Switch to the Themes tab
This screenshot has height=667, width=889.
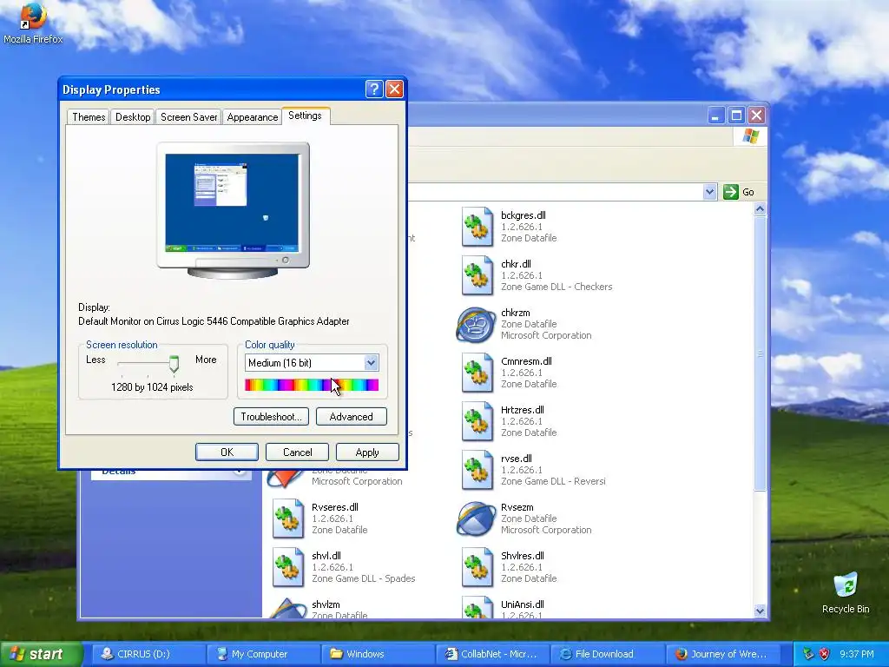[x=89, y=117]
